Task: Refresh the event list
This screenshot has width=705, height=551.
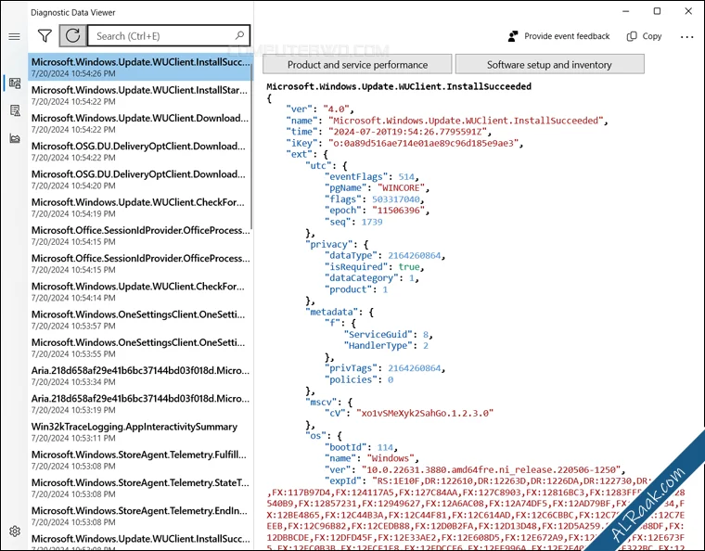Action: coord(73,36)
